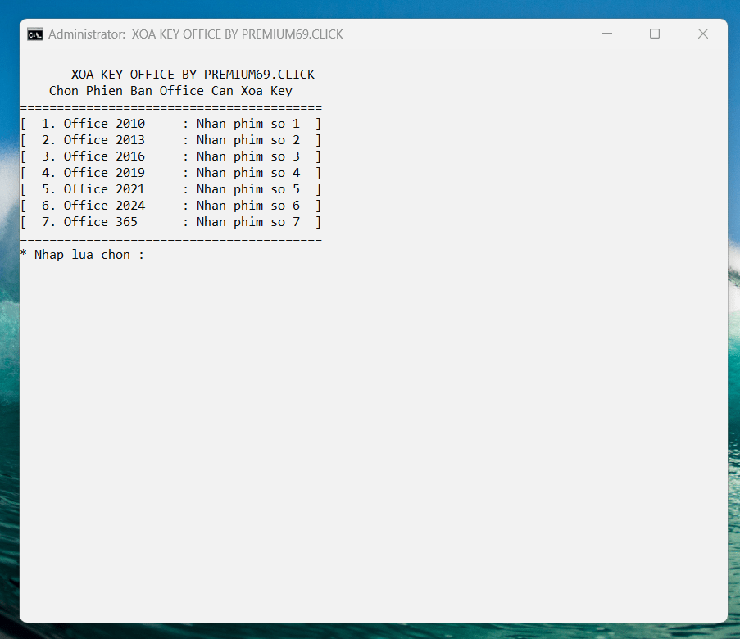Maximize the console window
Viewport: 740px width, 639px height.
tap(655, 34)
